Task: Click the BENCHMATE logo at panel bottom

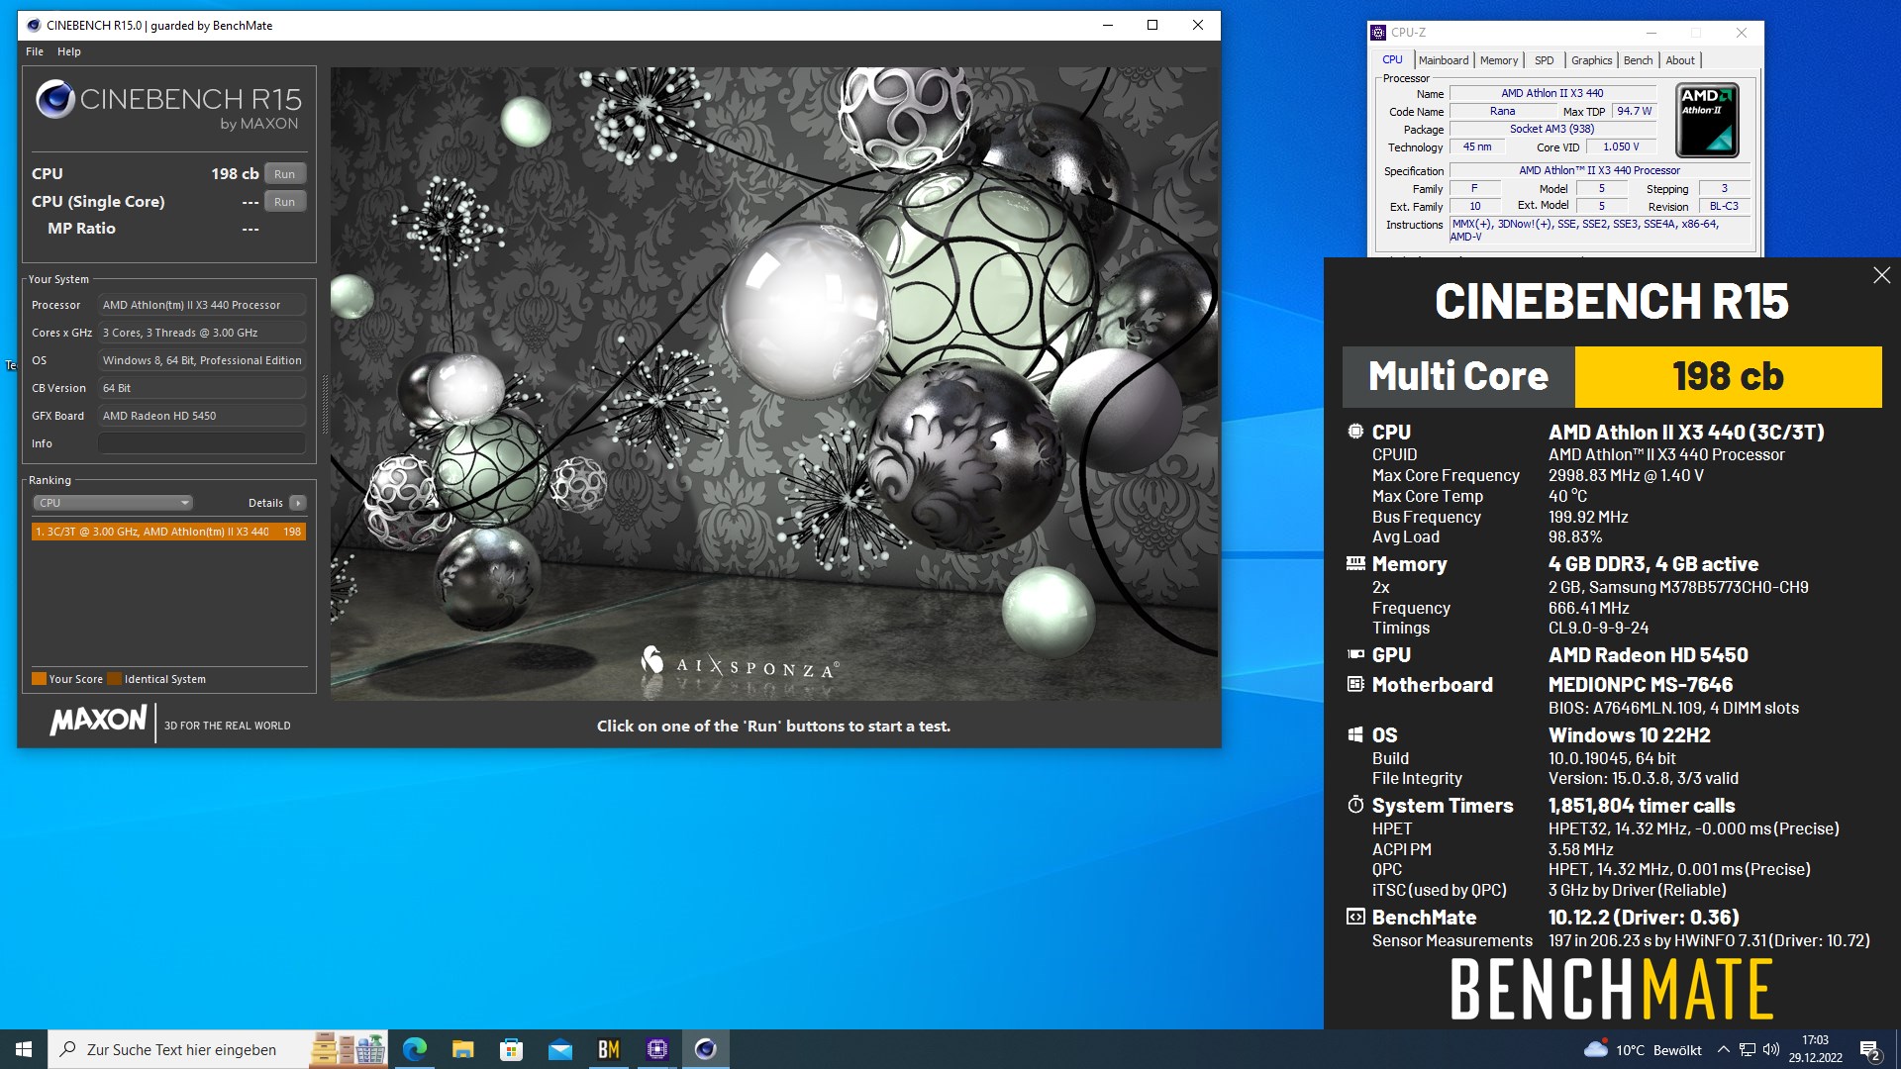Action: point(1612,989)
